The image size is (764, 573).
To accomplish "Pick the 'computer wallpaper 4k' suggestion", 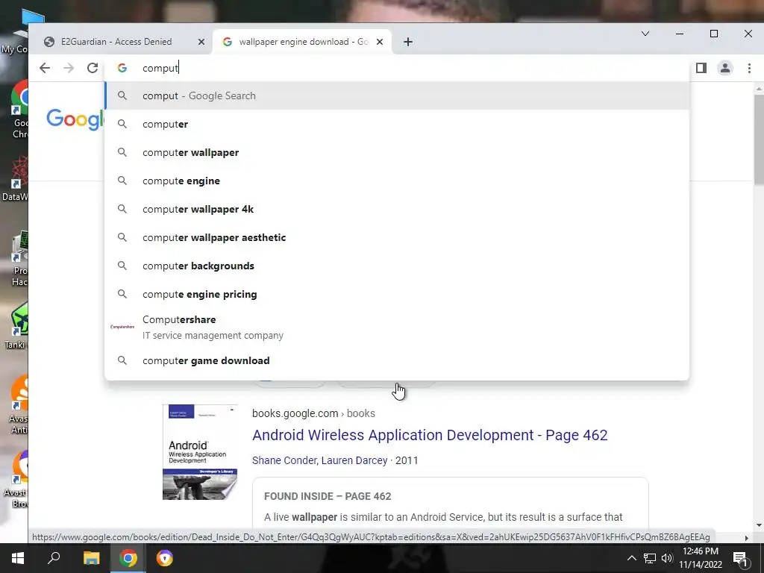I will (x=397, y=209).
